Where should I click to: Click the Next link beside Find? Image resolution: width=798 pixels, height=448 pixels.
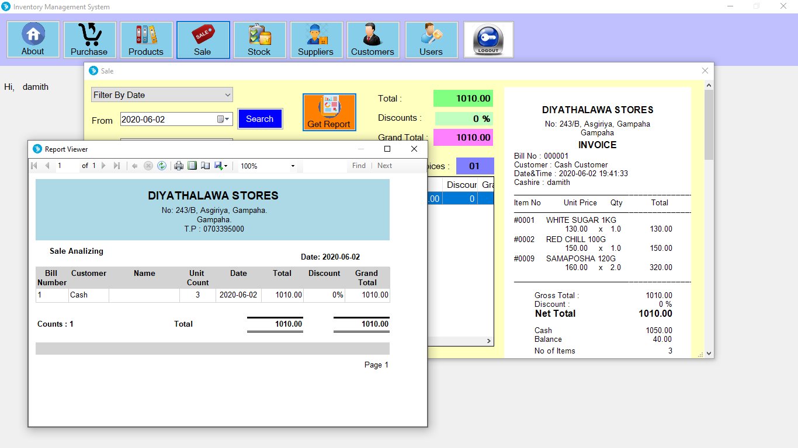click(384, 165)
